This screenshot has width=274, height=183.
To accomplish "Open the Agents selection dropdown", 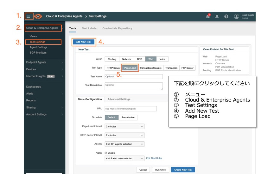I will [124, 144].
